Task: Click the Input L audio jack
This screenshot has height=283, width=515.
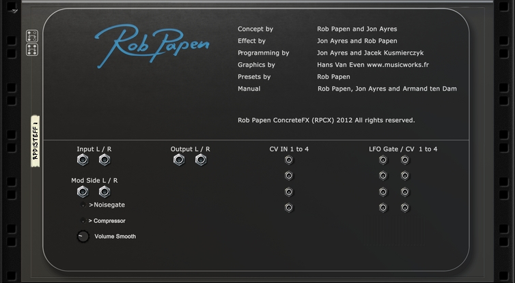Action: [83, 160]
